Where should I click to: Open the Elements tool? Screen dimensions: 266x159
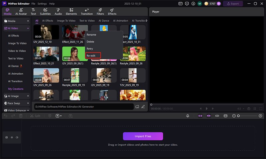[71, 12]
